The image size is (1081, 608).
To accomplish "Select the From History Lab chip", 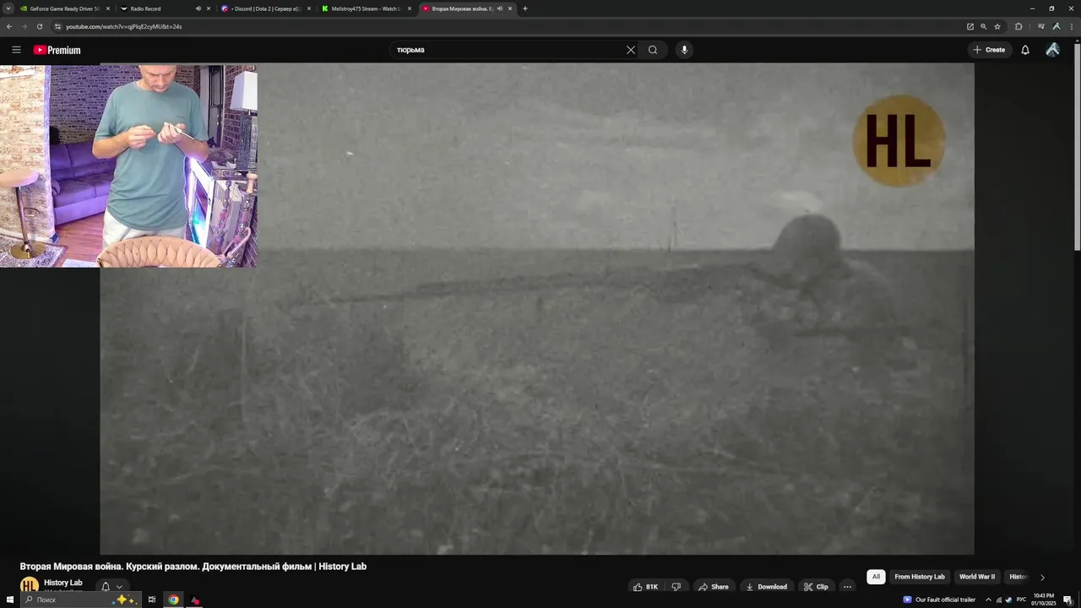I will [x=920, y=577].
